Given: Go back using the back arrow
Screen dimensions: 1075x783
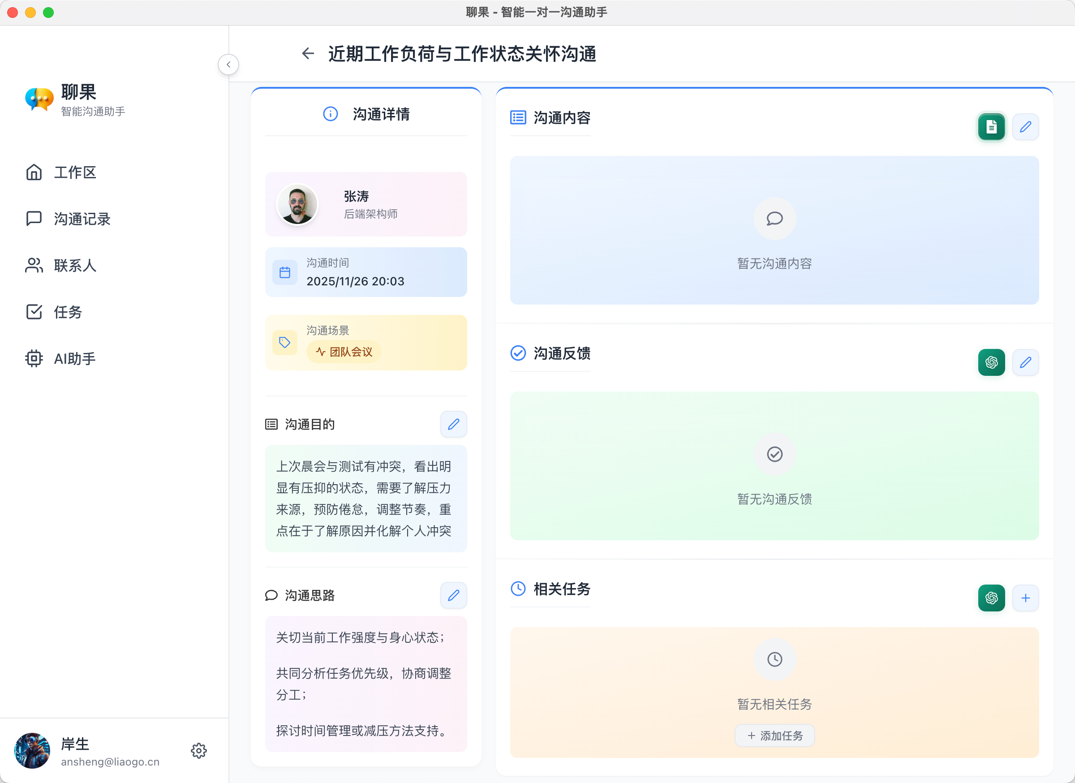Looking at the screenshot, I should (x=307, y=54).
